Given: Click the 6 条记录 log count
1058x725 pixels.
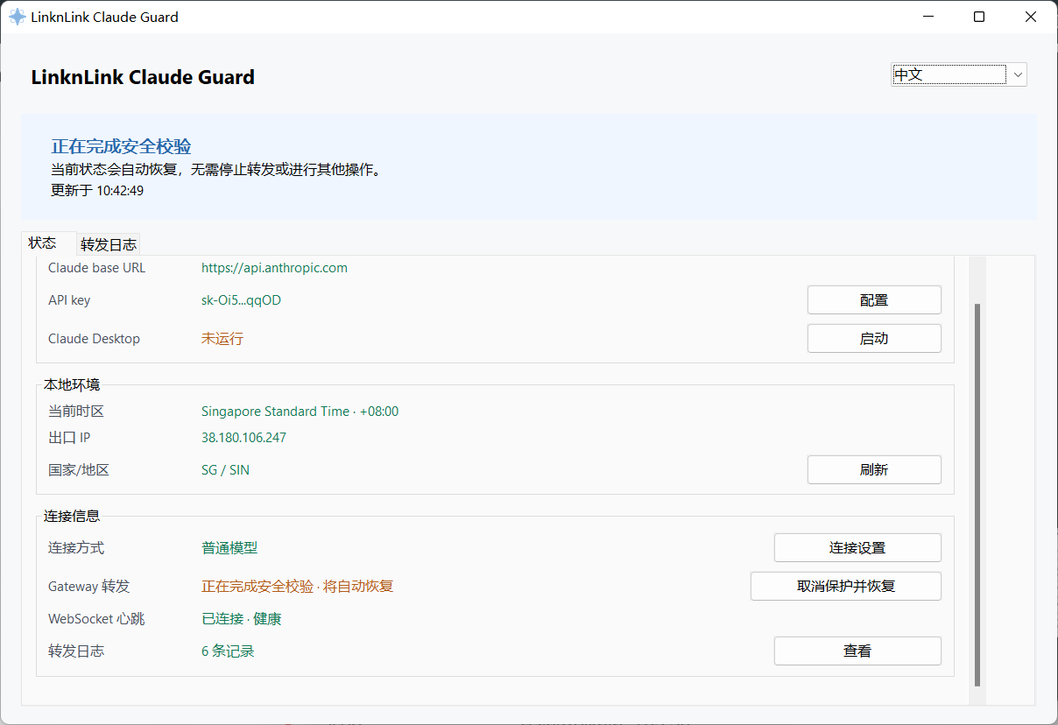Looking at the screenshot, I should coord(228,651).
